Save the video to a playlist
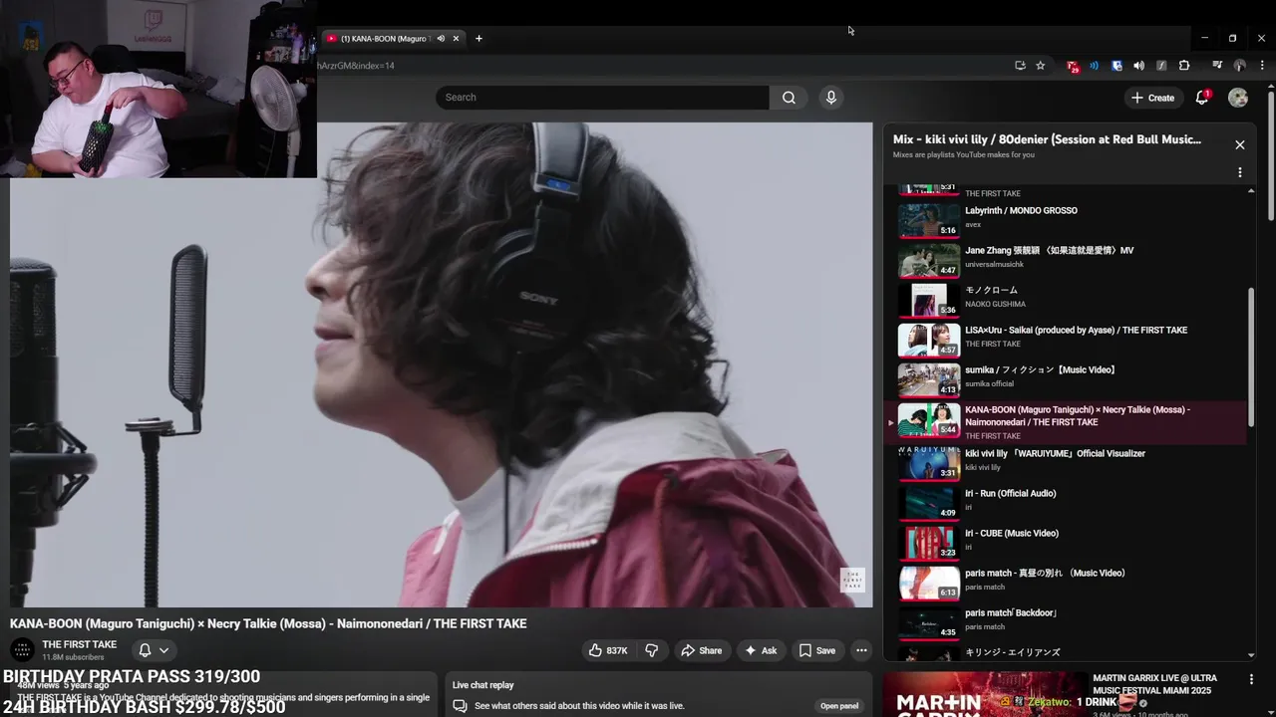 tap(816, 650)
